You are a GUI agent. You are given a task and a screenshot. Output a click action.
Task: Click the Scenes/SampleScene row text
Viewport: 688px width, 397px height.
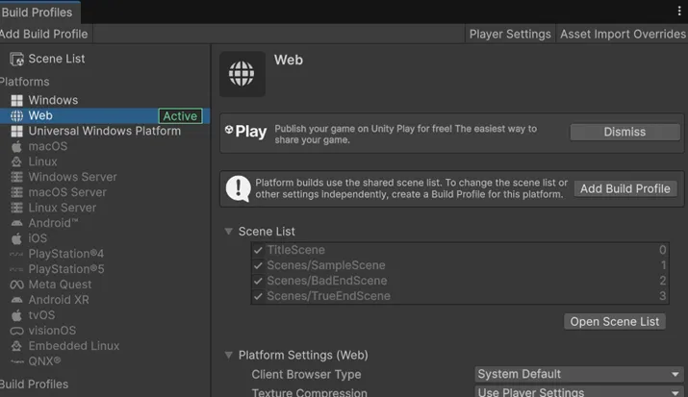(x=326, y=265)
